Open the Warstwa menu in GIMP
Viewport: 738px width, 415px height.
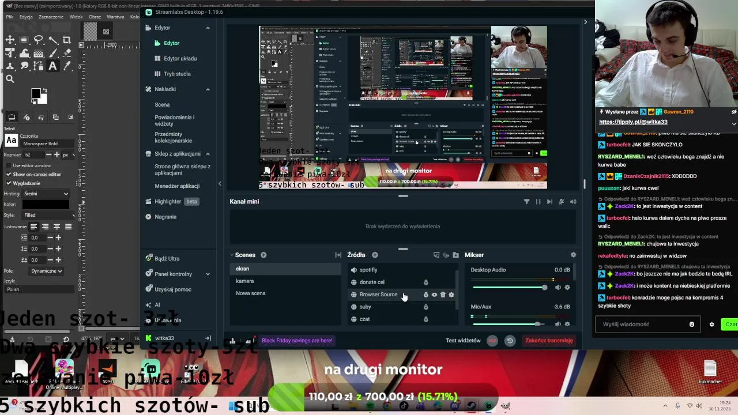115,17
